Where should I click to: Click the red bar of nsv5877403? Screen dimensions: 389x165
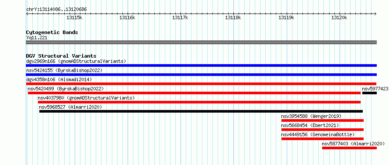(x=349, y=148)
